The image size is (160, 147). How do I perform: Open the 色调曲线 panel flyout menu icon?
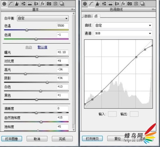coord(154,9)
